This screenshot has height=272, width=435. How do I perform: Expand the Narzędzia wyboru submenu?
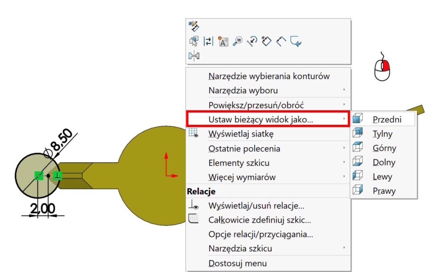click(243, 90)
